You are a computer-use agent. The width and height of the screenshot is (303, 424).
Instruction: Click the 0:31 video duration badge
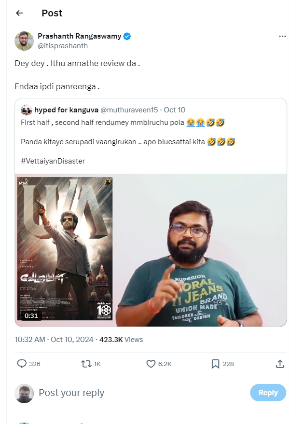tap(31, 315)
